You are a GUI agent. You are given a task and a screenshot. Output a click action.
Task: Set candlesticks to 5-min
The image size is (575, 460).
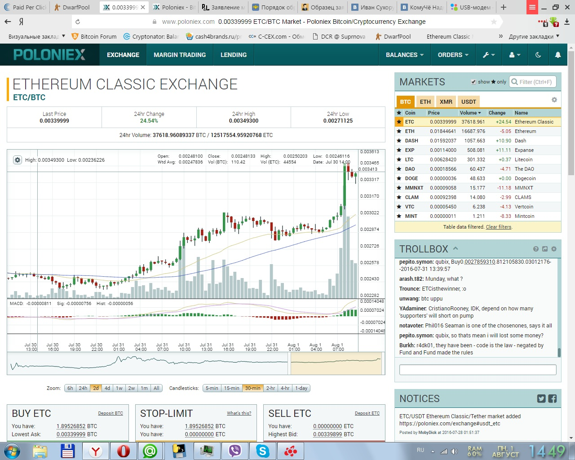[x=212, y=388]
